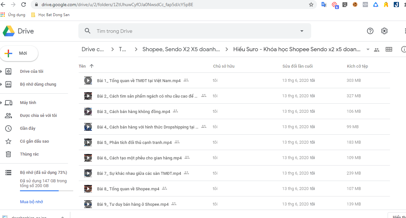Select file Bài 2_ Cách tìm sản phẩm ngách
This screenshot has height=218, width=406.
click(234, 96)
